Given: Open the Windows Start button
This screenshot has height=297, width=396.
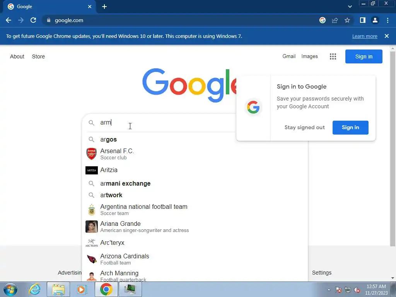Looking at the screenshot, I should click(x=10, y=289).
